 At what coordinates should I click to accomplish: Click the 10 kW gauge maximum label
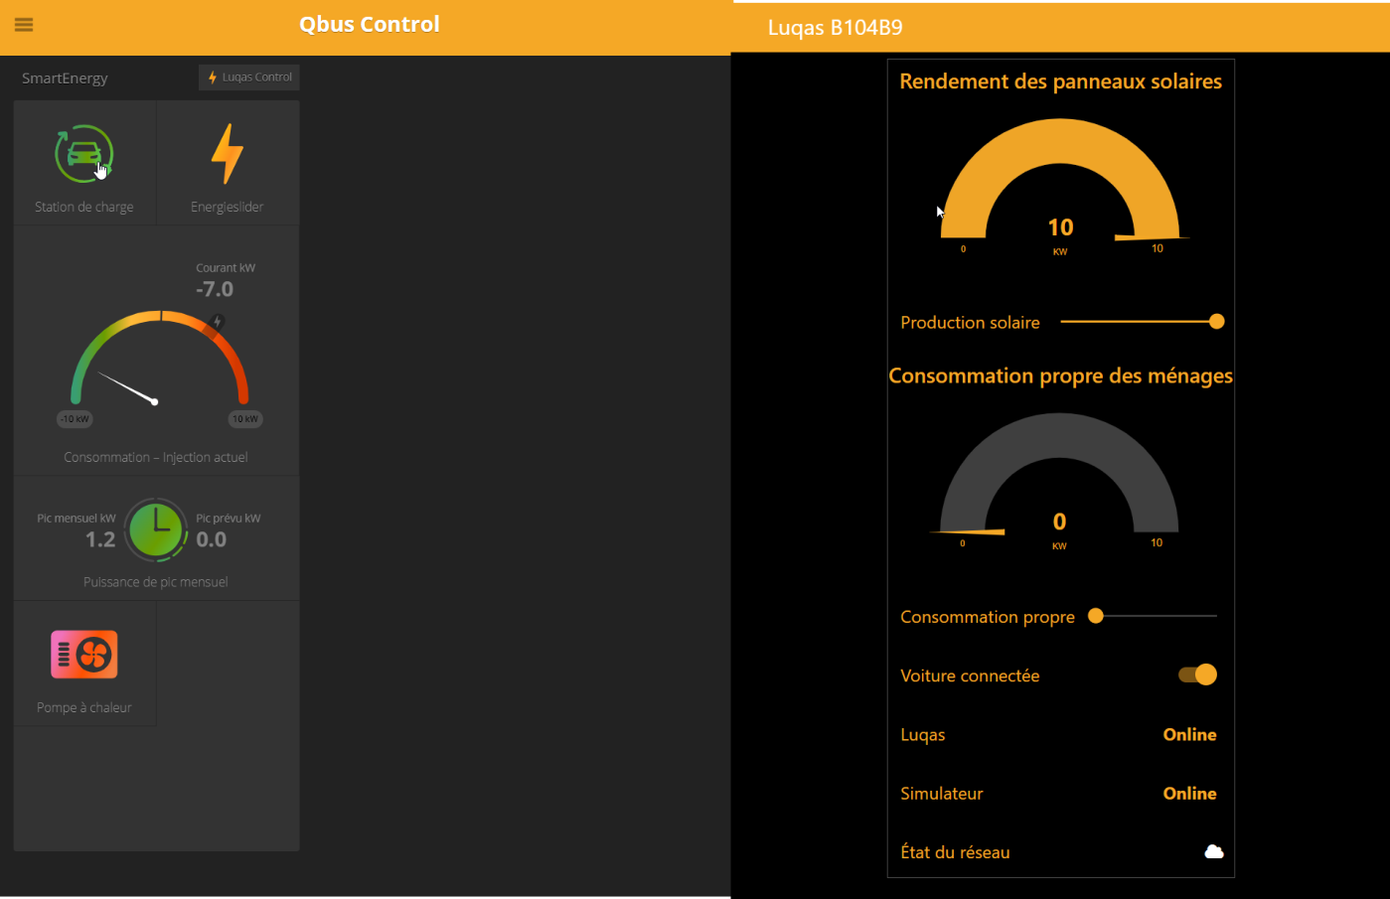click(245, 419)
